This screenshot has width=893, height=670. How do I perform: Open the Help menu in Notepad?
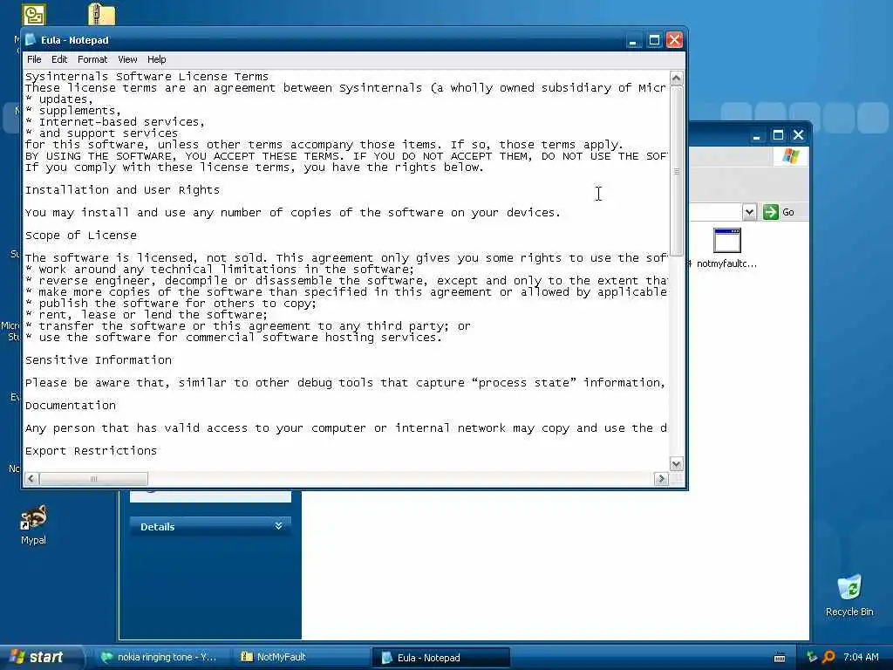pos(157,59)
